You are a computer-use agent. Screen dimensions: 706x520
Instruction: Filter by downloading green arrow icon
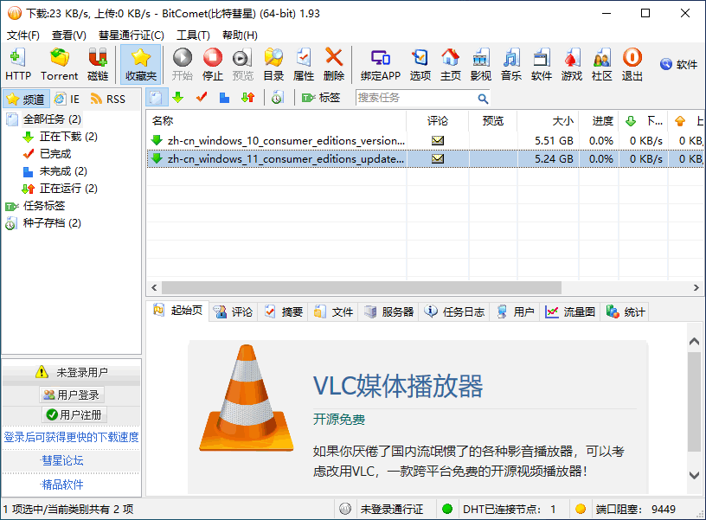coord(178,97)
